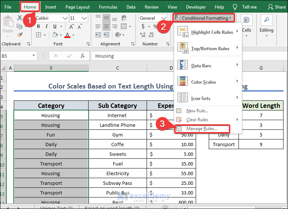Switch to the Formulas ribbon tab
The image size is (288, 209).
[108, 7]
